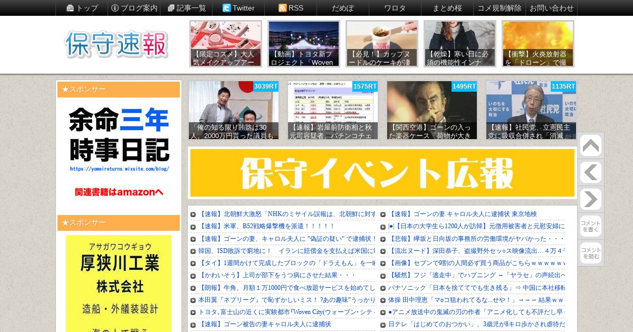This screenshot has width=633, height=332.
Task: Open the 米軍、B52戦略爆撃機を派遣 headline
Action: coord(266,226)
